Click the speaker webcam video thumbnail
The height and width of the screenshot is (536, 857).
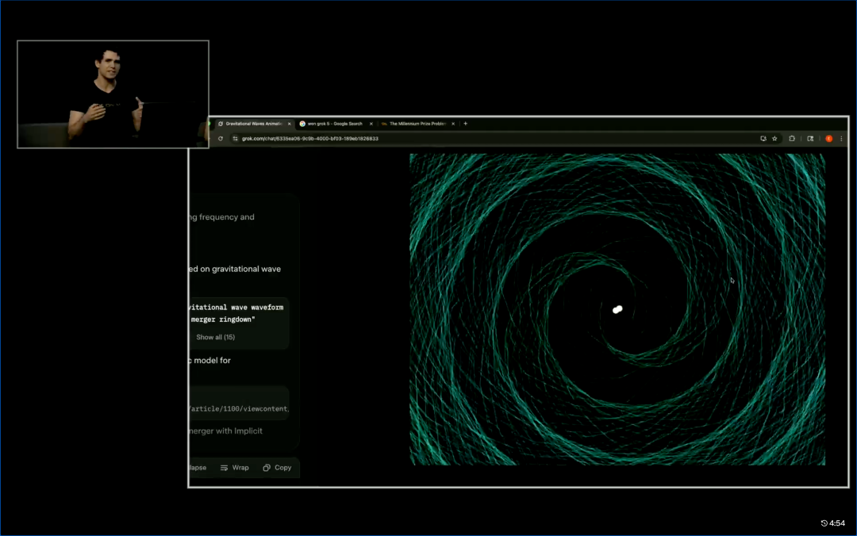pyautogui.click(x=113, y=94)
